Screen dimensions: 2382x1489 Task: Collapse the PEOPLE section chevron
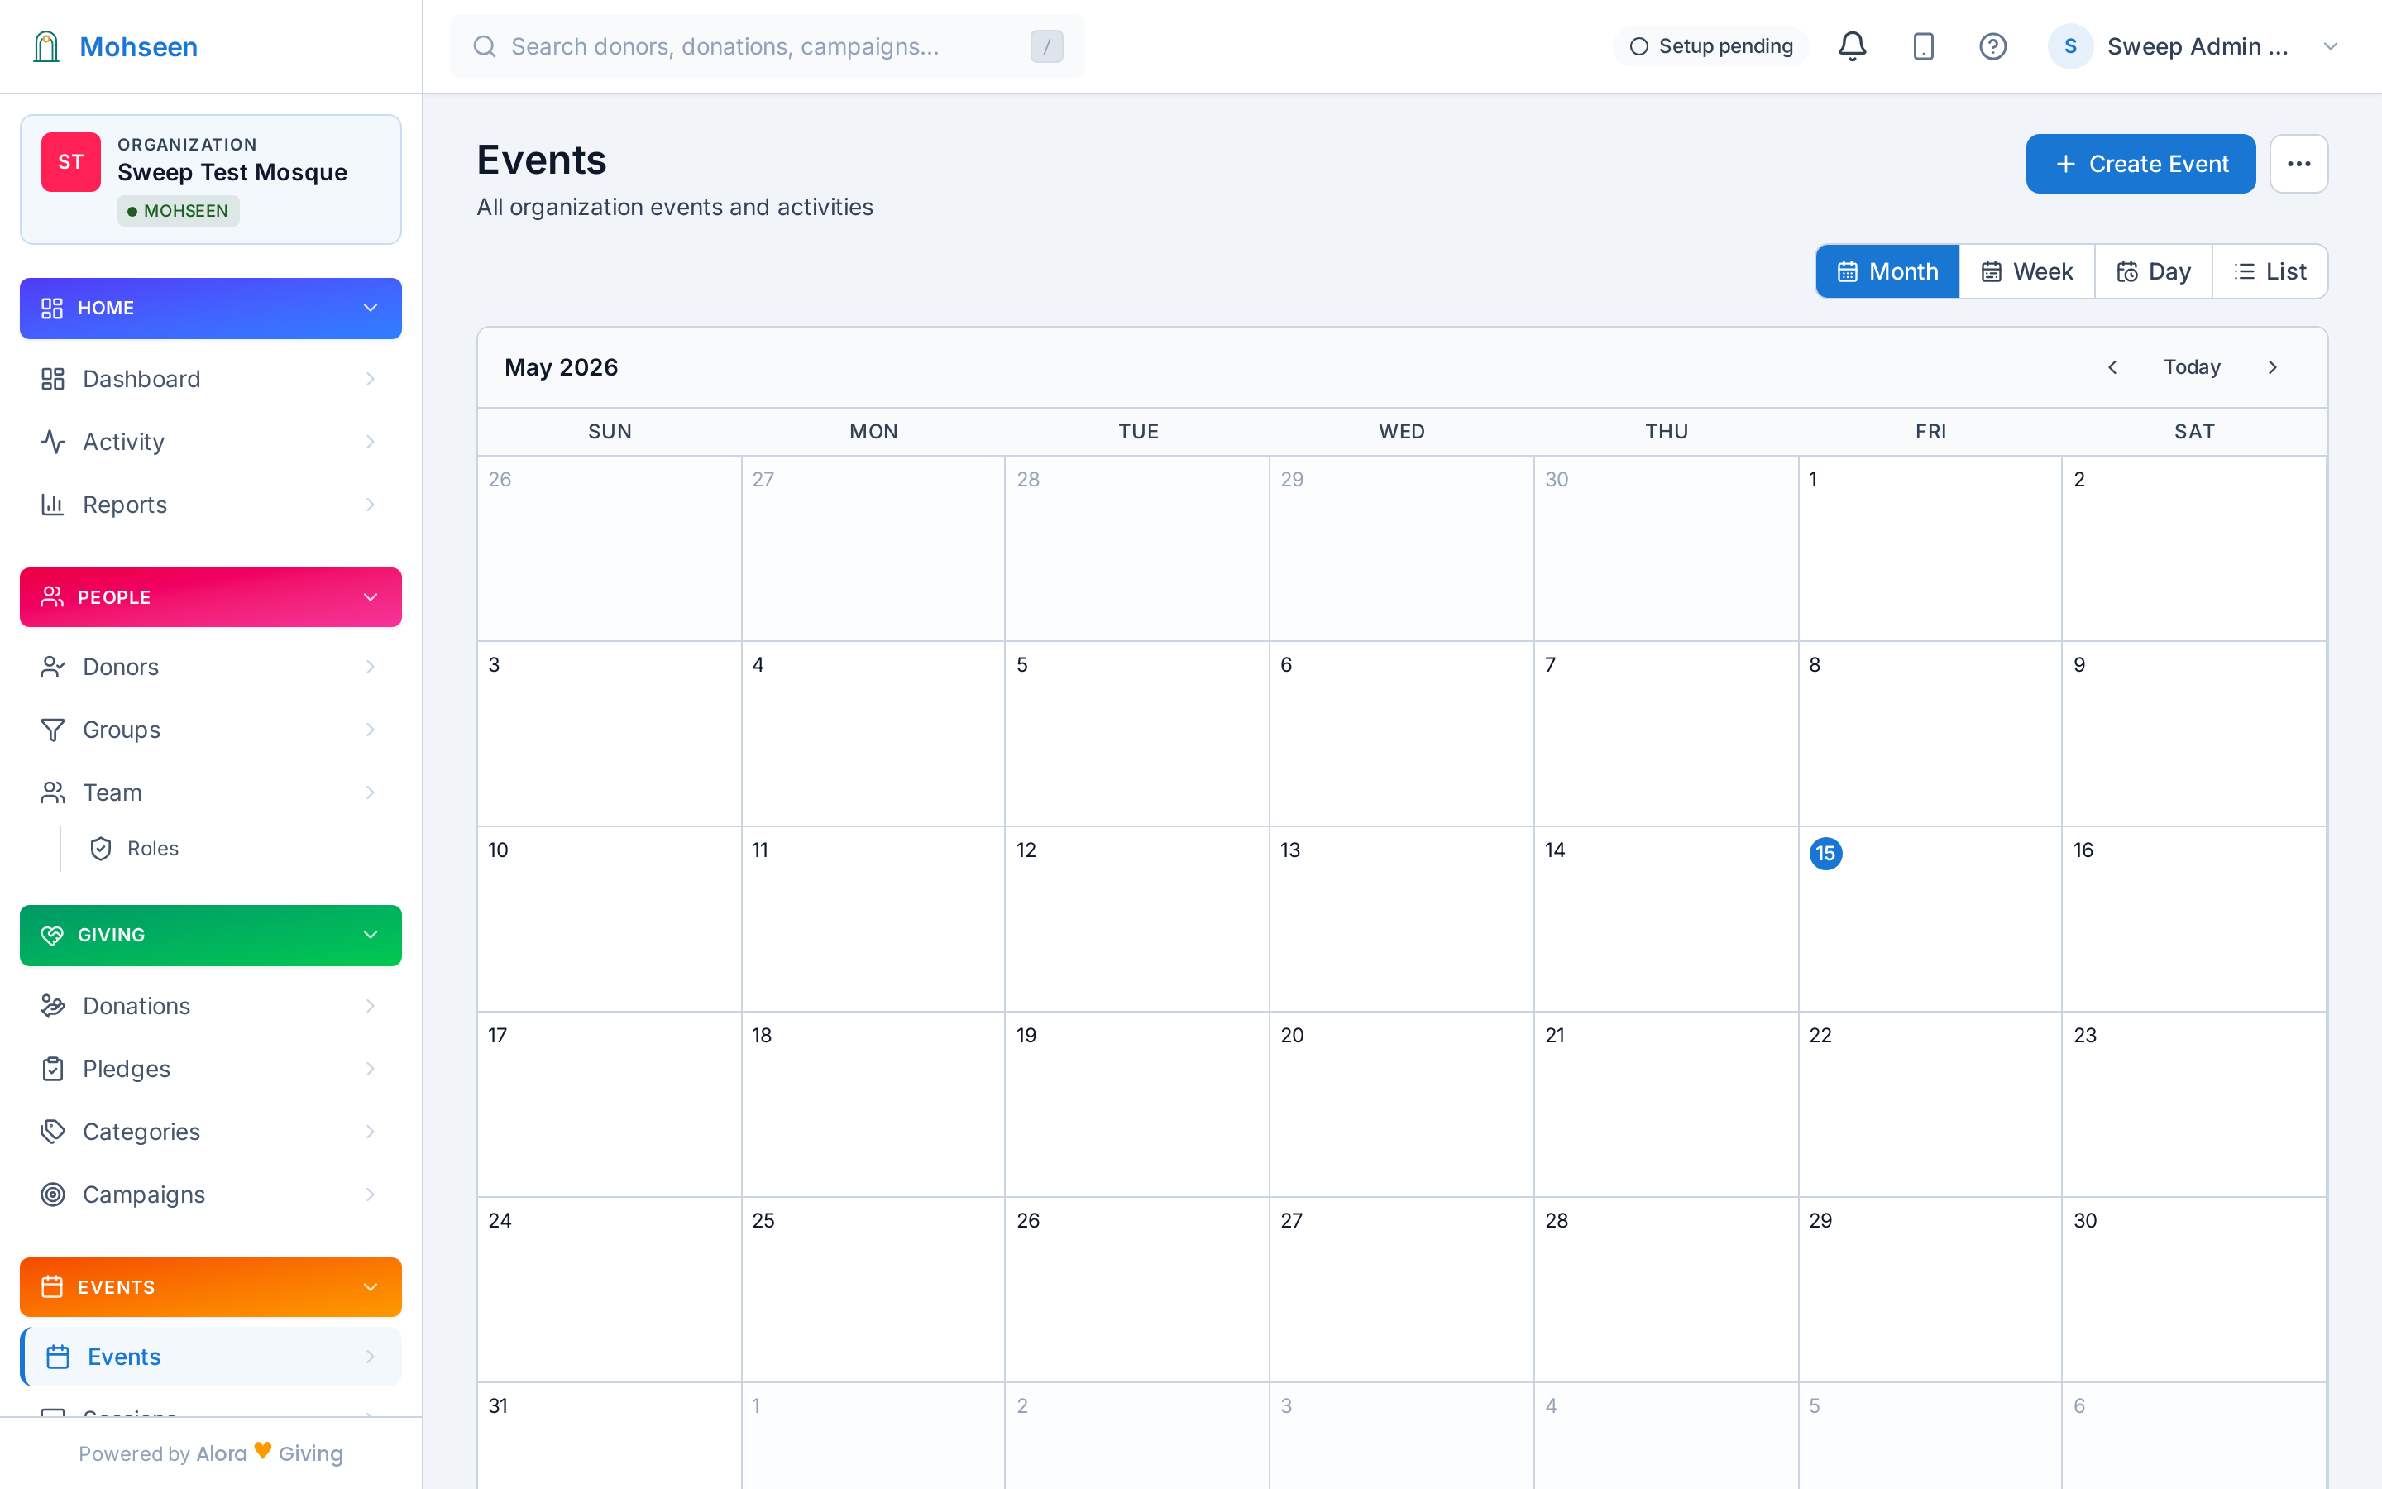(370, 596)
